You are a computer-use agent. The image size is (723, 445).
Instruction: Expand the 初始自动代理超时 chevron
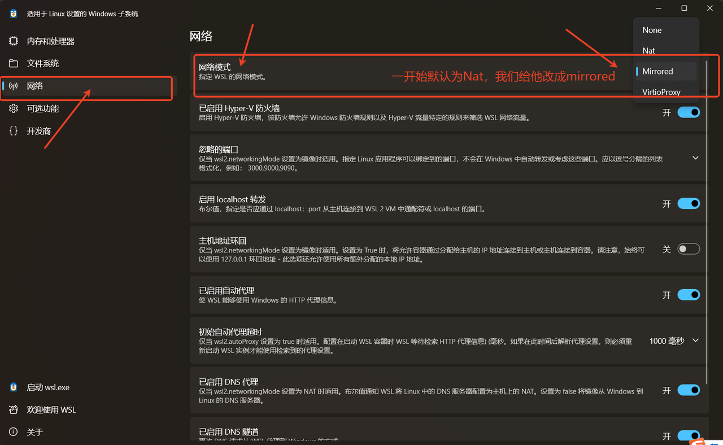695,341
